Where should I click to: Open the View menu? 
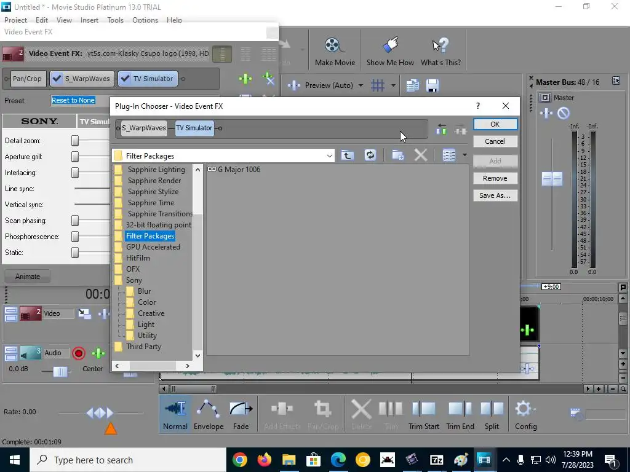(x=64, y=20)
